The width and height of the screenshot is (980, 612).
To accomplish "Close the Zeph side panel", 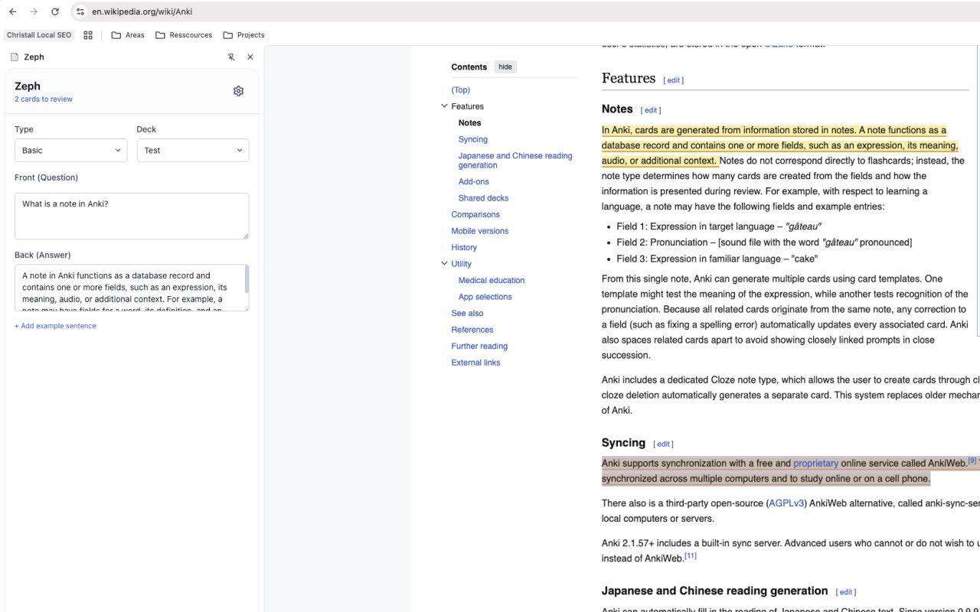I will tap(250, 57).
